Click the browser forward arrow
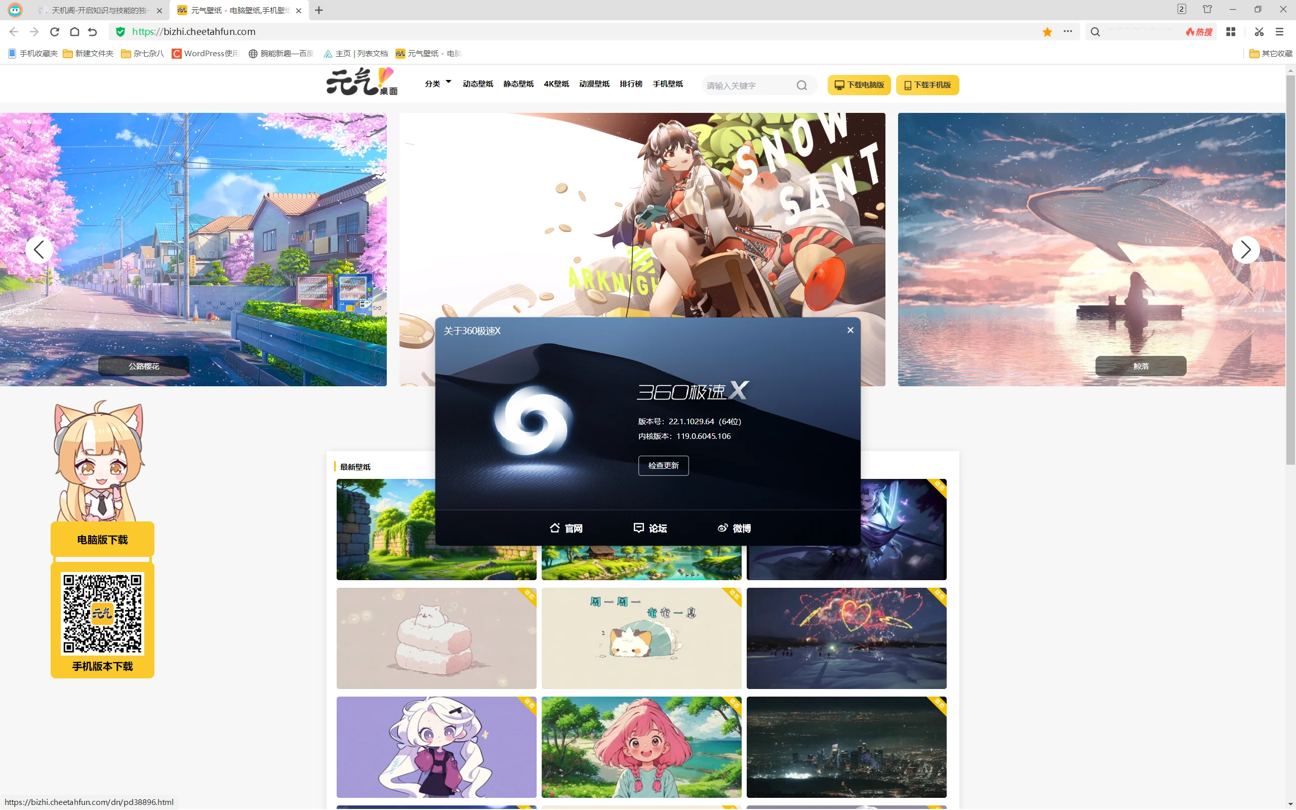The width and height of the screenshot is (1296, 810). pos(34,31)
